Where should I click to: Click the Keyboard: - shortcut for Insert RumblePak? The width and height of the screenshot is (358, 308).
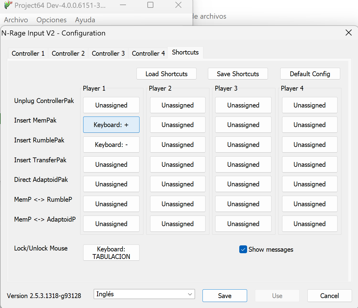tap(111, 145)
